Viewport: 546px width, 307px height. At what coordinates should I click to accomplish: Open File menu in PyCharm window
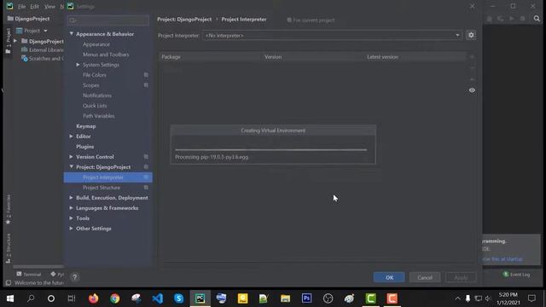(21, 6)
